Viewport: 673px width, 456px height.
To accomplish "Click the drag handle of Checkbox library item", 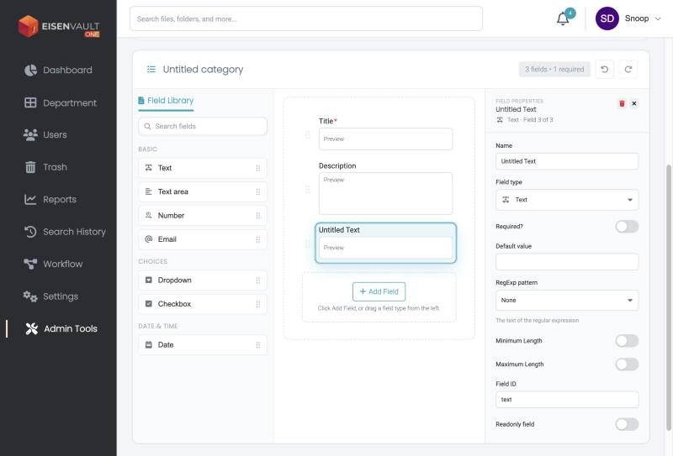I will pyautogui.click(x=258, y=304).
